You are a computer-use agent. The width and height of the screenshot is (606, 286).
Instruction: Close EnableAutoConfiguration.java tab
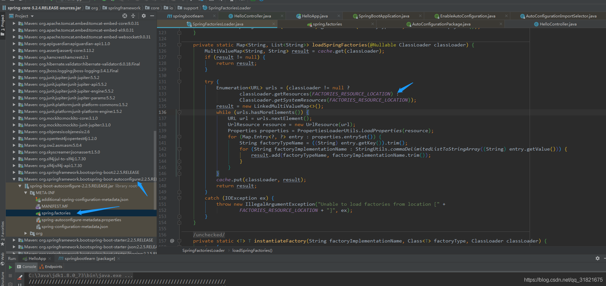[506, 16]
